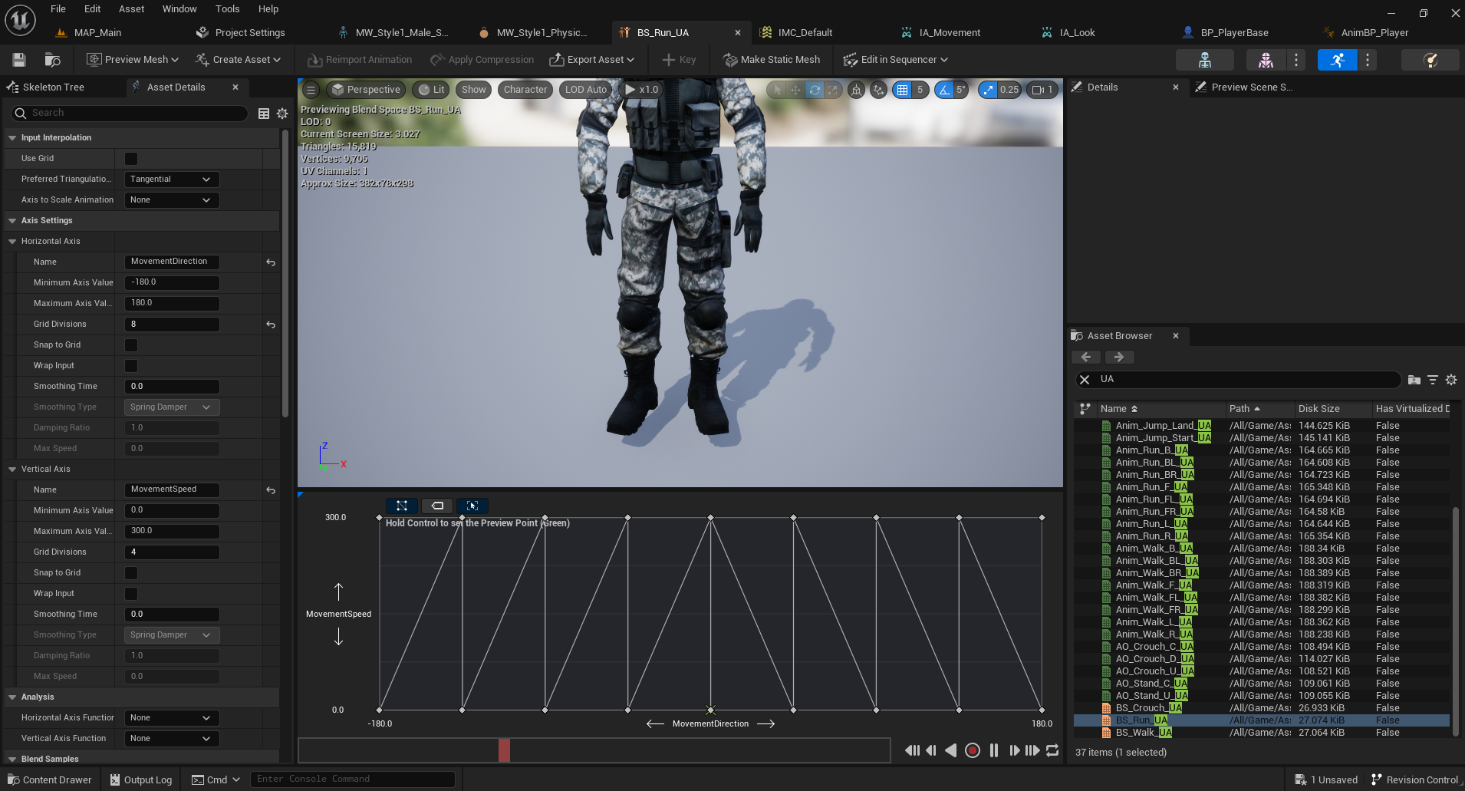Collapse the Vertical Axis section
Viewport: 1465px width, 791px height.
(x=12, y=470)
